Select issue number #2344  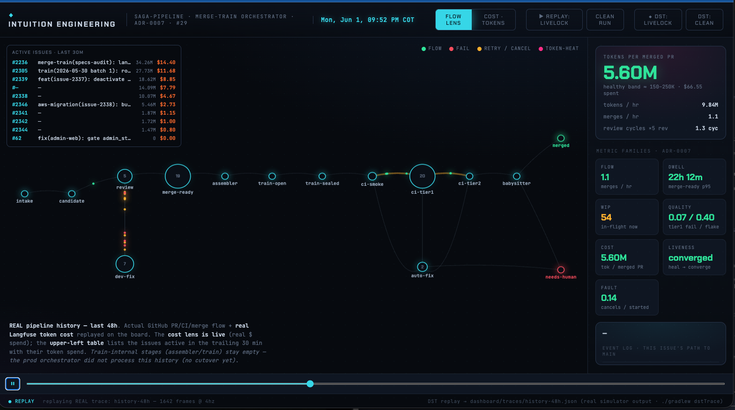point(20,130)
